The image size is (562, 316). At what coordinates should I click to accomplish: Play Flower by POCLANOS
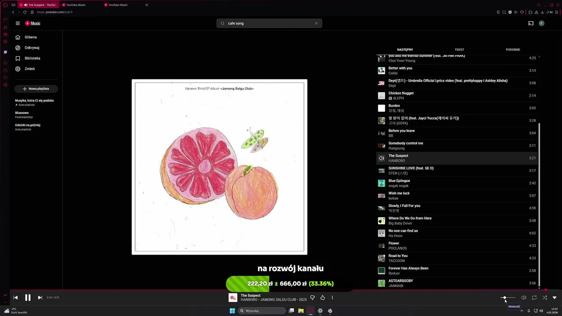pos(457,246)
